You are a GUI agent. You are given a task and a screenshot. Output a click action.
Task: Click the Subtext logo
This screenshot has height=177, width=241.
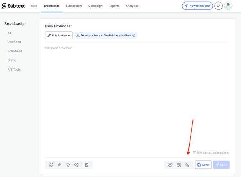tap(13, 6)
